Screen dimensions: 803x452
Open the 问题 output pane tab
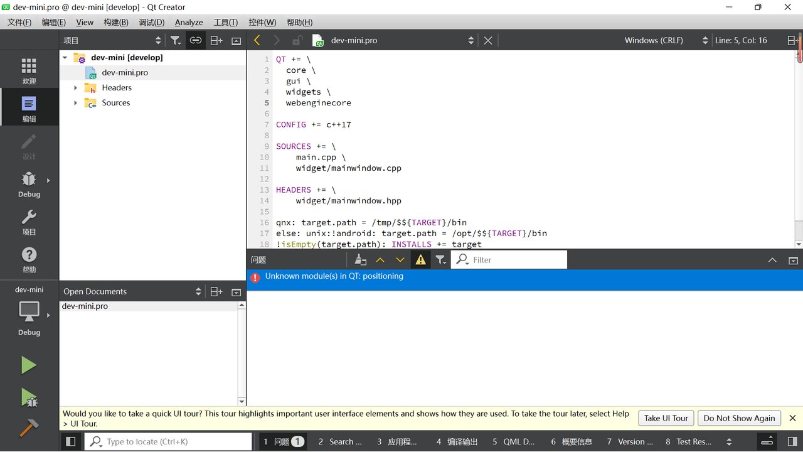point(284,441)
